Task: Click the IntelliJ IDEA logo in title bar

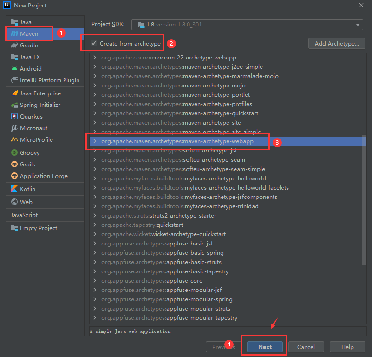Action: tap(7, 5)
